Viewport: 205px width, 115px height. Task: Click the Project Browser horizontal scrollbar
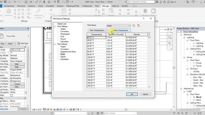190,110
